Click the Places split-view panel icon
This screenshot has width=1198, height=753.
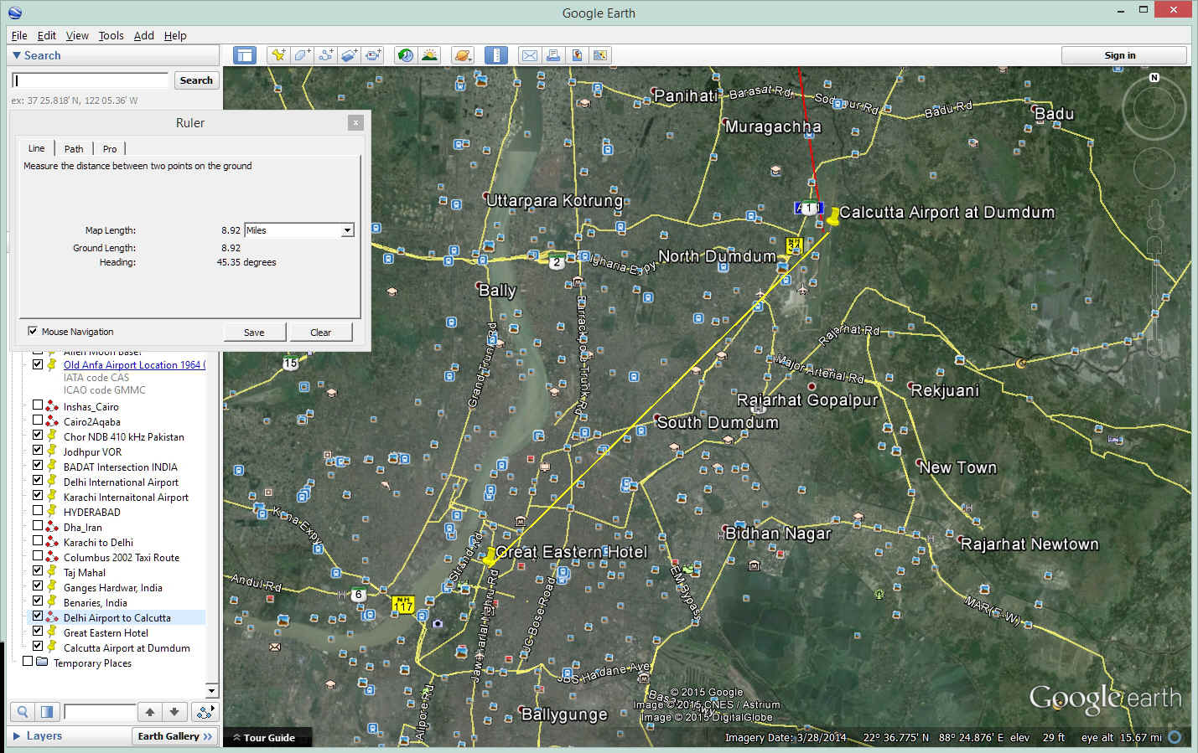47,712
